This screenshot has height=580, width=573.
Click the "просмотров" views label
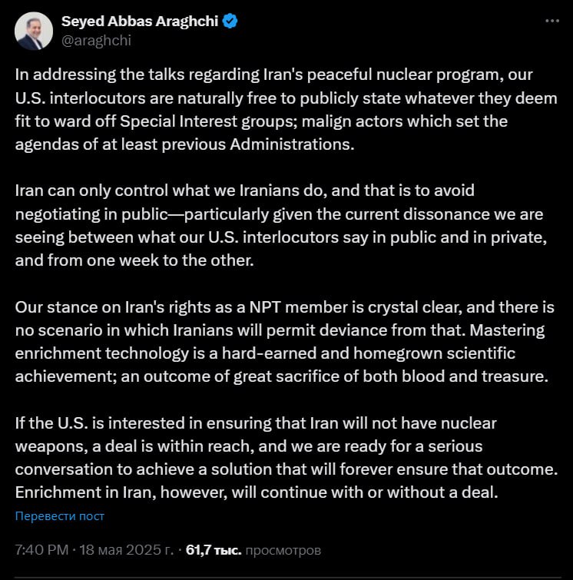[x=283, y=550]
